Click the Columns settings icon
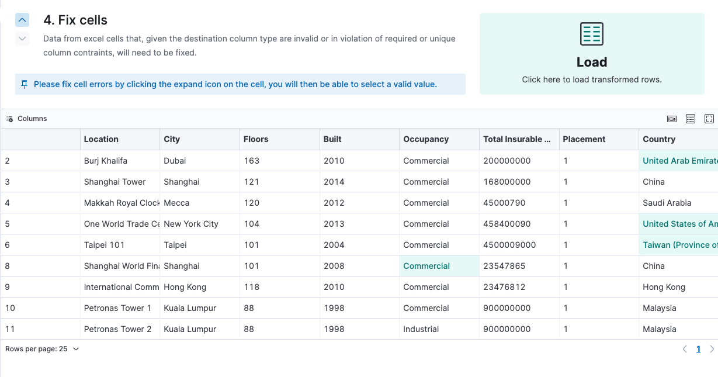The height and width of the screenshot is (377, 718). tap(10, 119)
